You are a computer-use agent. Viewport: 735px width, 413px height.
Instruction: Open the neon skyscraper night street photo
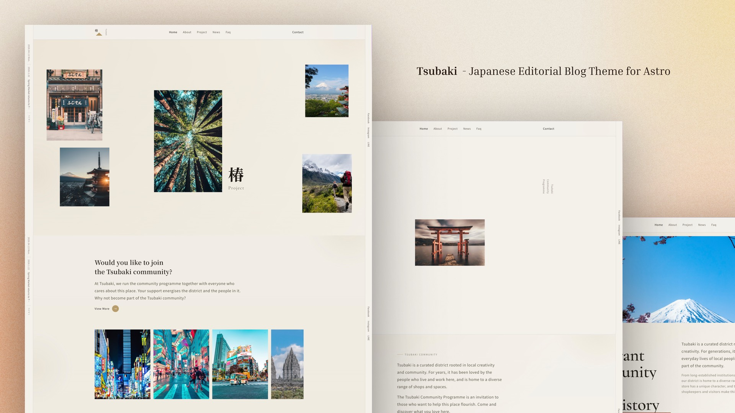point(122,364)
